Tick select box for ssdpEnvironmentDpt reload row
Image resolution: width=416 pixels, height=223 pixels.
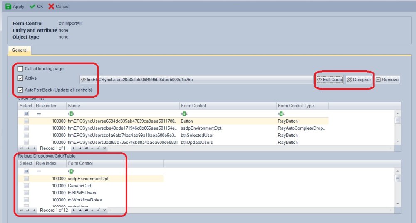click(26, 179)
